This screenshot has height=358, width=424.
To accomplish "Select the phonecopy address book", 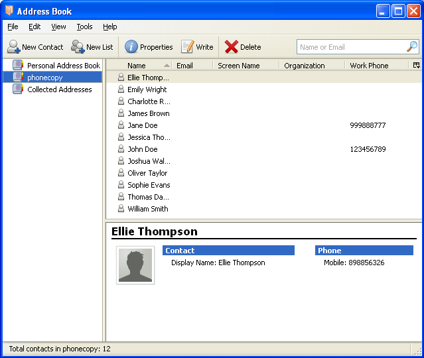I will [45, 78].
